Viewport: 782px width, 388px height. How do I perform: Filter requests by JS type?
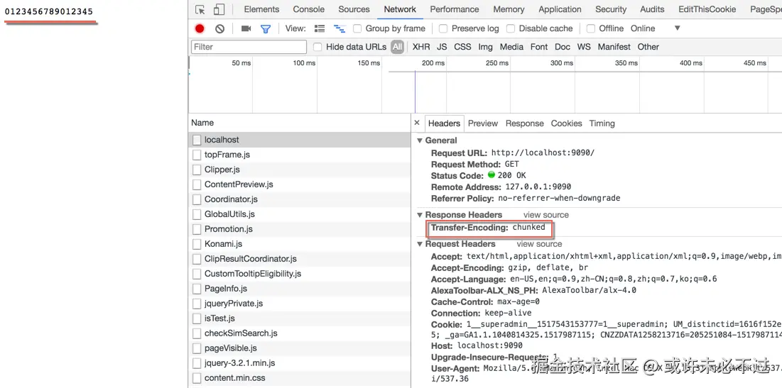coord(442,47)
